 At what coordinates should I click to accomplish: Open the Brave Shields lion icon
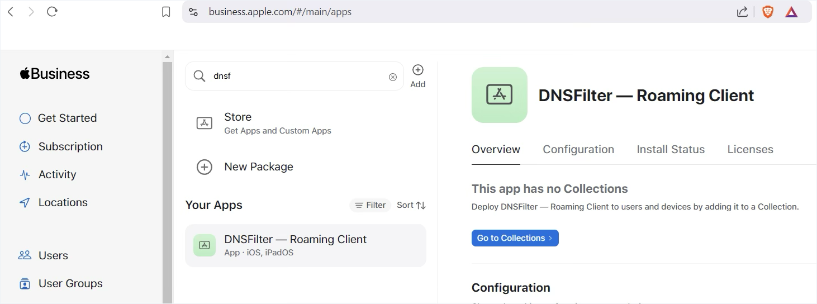pos(768,12)
